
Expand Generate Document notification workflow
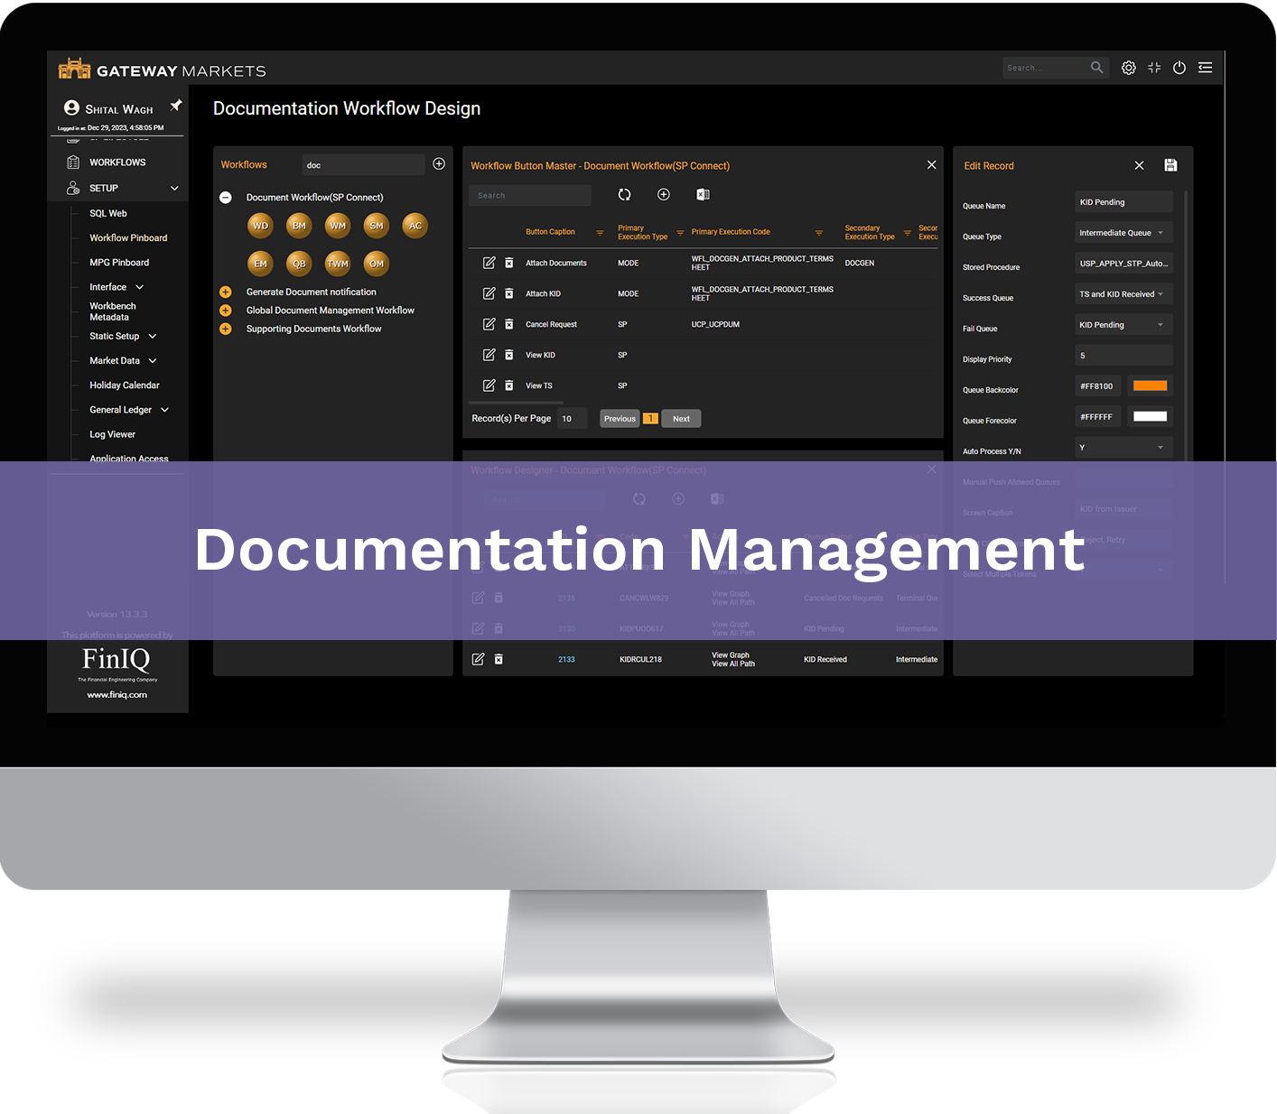[x=226, y=292]
